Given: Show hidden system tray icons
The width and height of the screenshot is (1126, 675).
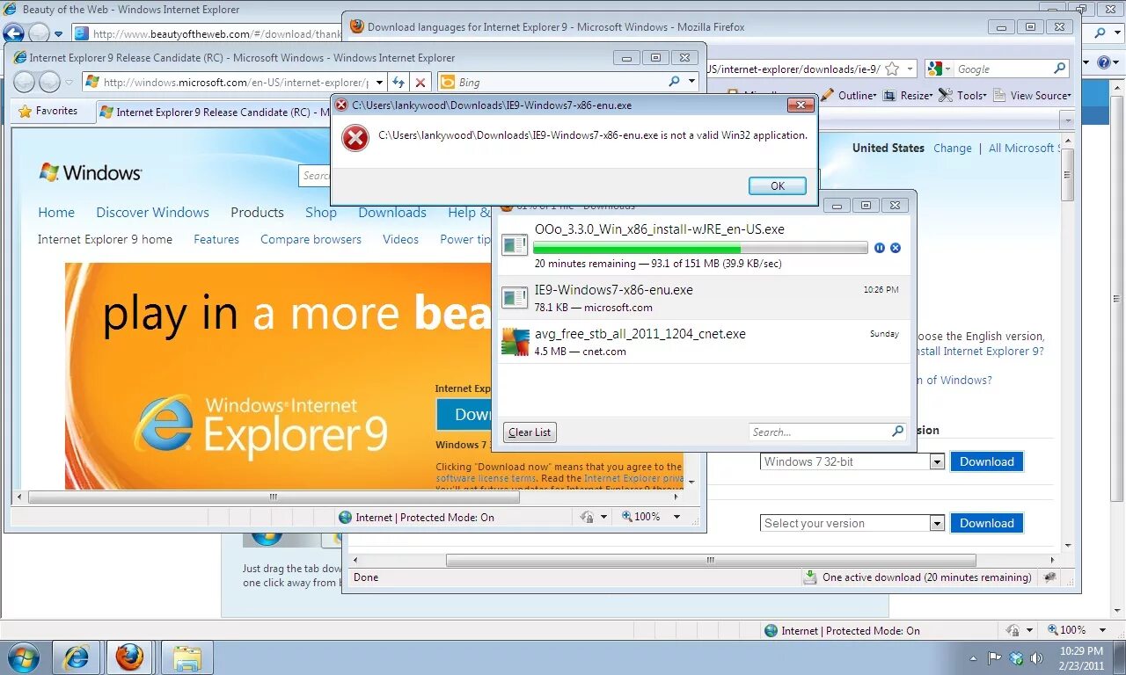Looking at the screenshot, I should tap(973, 657).
